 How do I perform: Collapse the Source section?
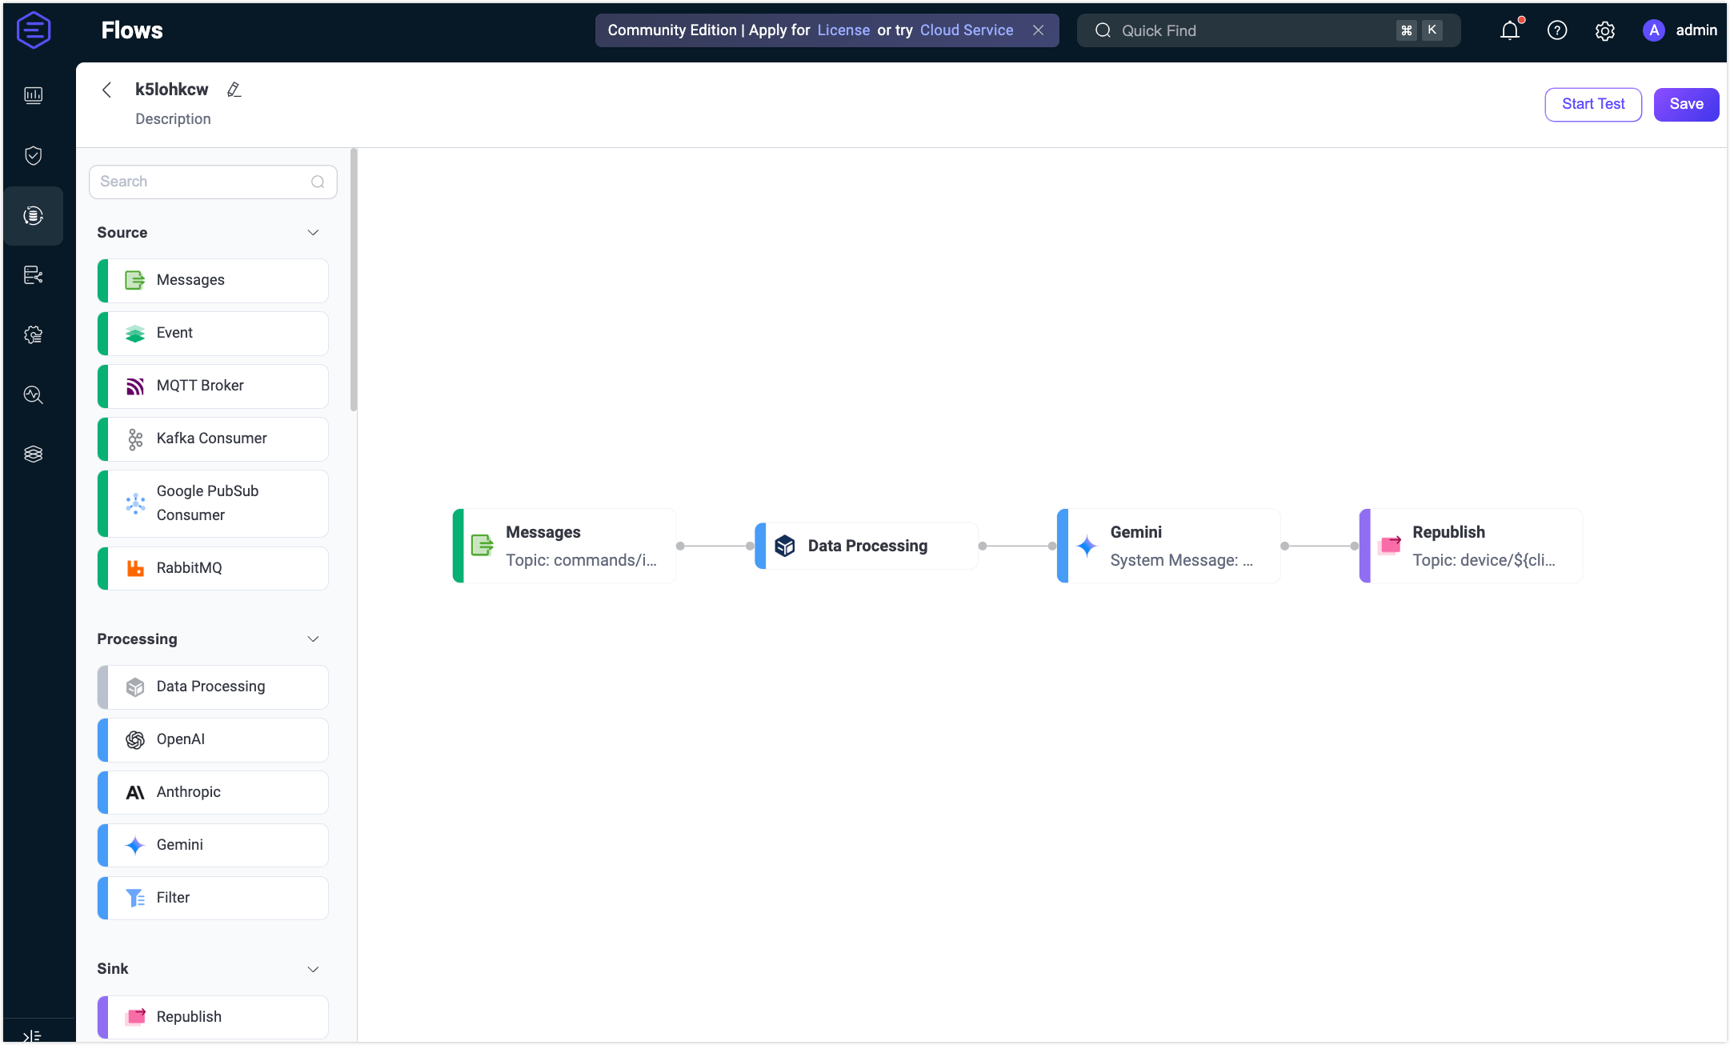click(x=314, y=232)
